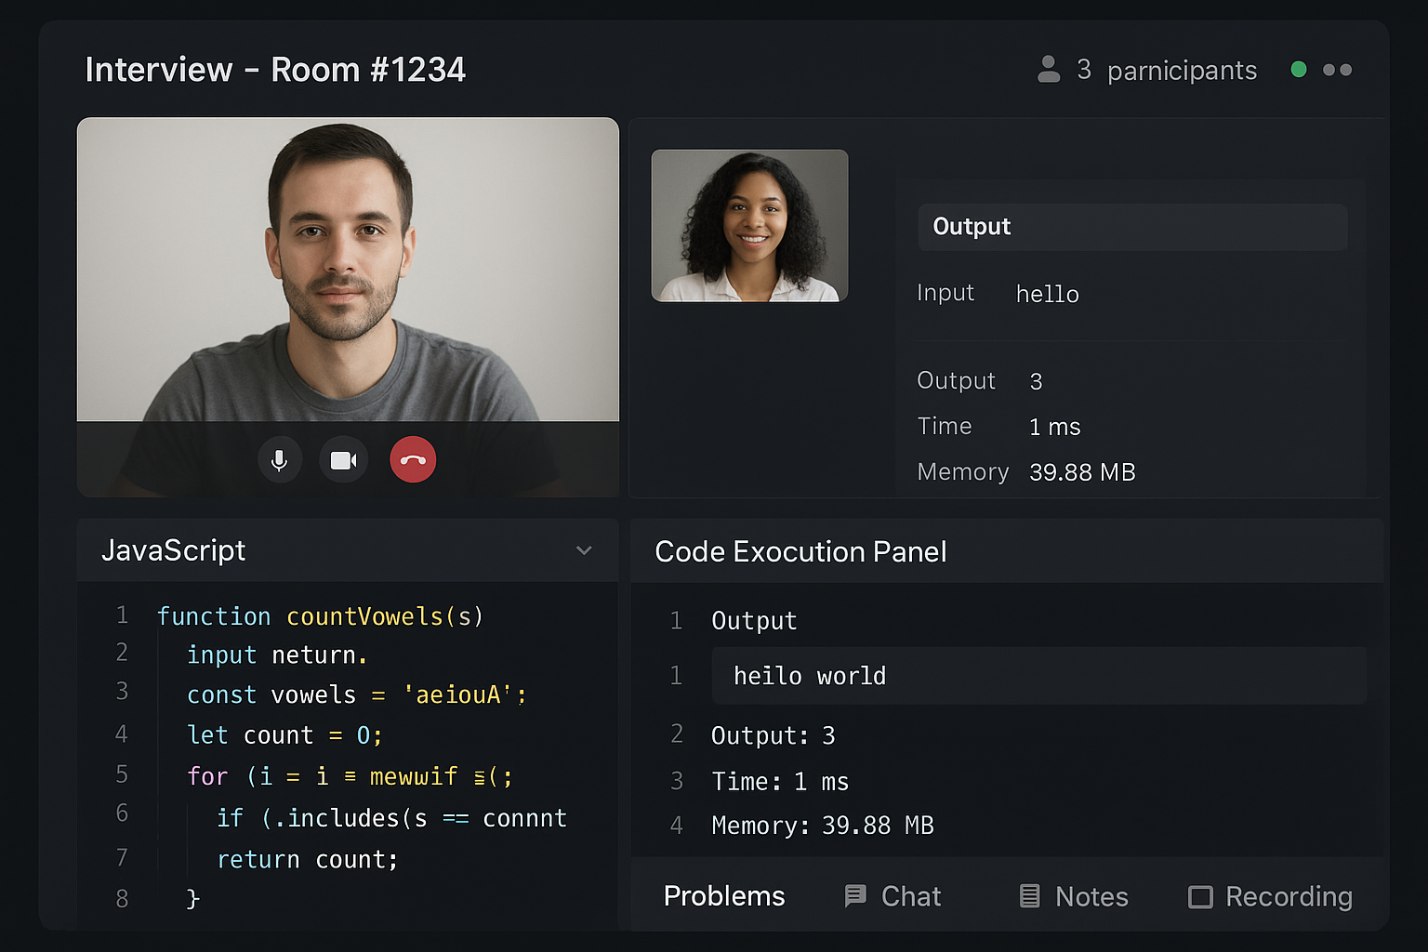Click the green connection status dot

coord(1299,70)
